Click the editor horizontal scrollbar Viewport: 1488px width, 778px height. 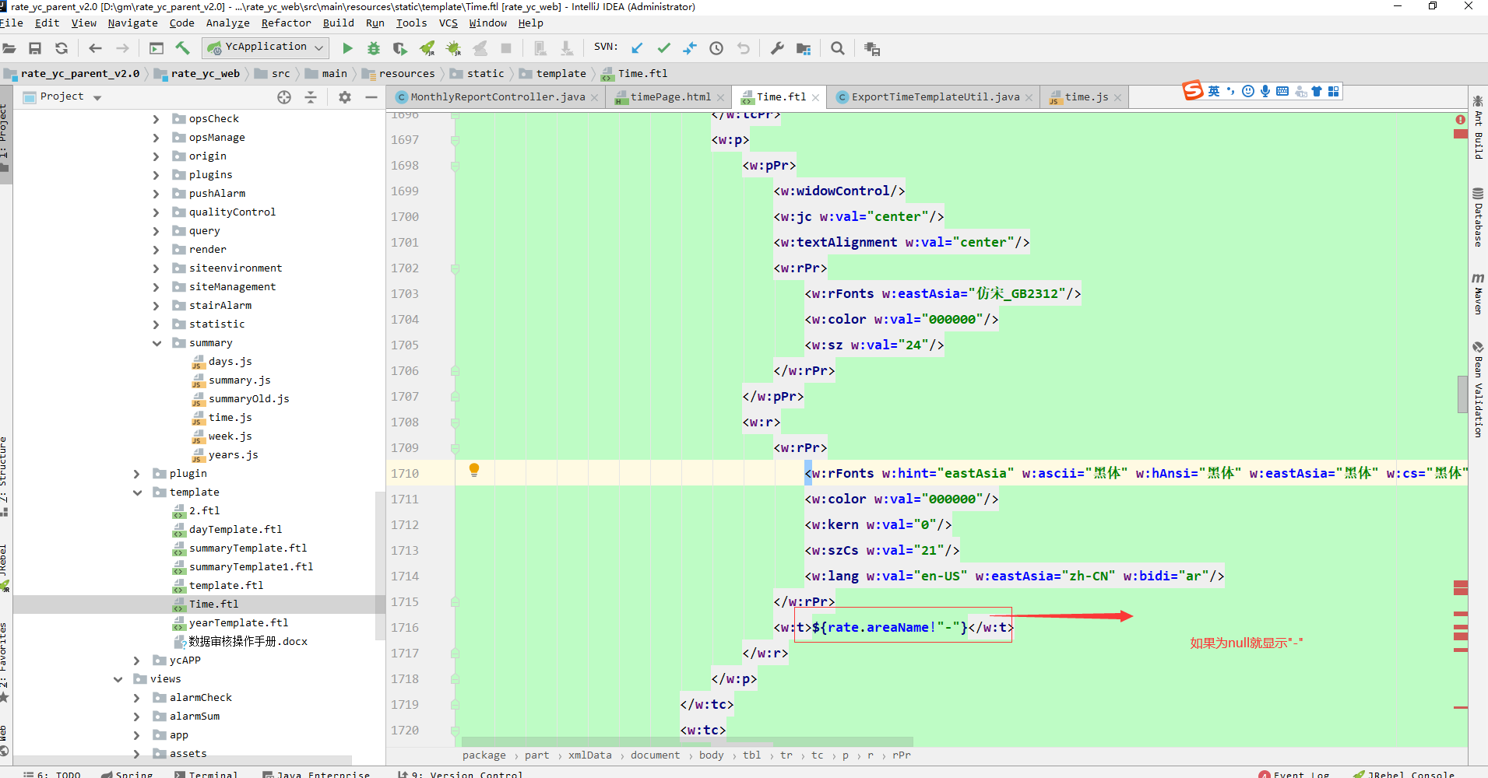[688, 741]
